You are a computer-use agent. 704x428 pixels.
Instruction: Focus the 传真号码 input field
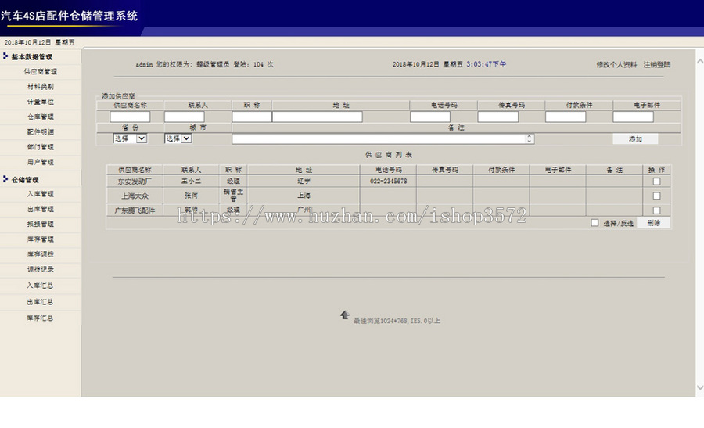[498, 117]
